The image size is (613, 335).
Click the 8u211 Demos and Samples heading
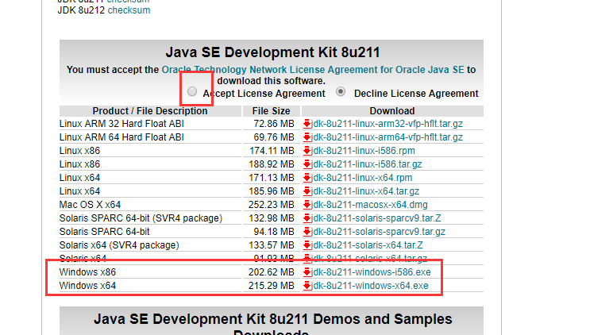coord(272,325)
